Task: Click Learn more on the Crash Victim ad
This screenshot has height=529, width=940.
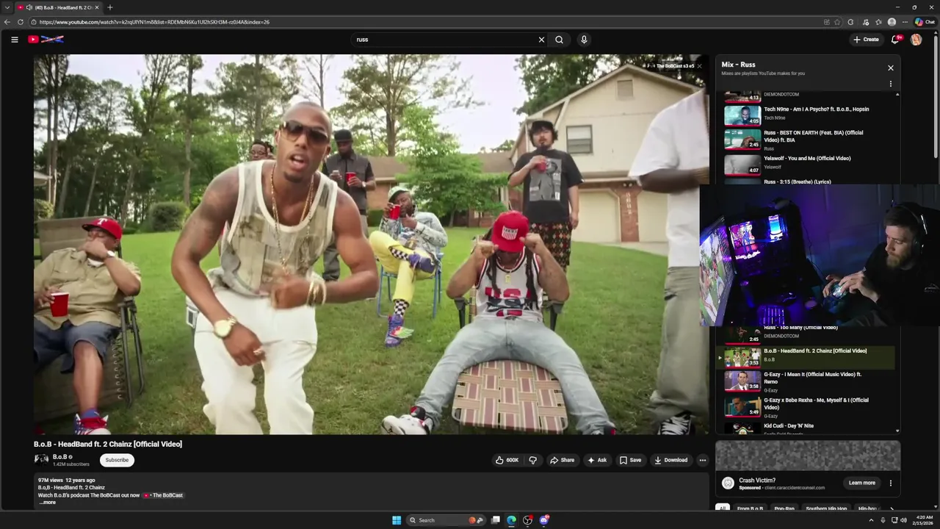Action: tap(862, 483)
